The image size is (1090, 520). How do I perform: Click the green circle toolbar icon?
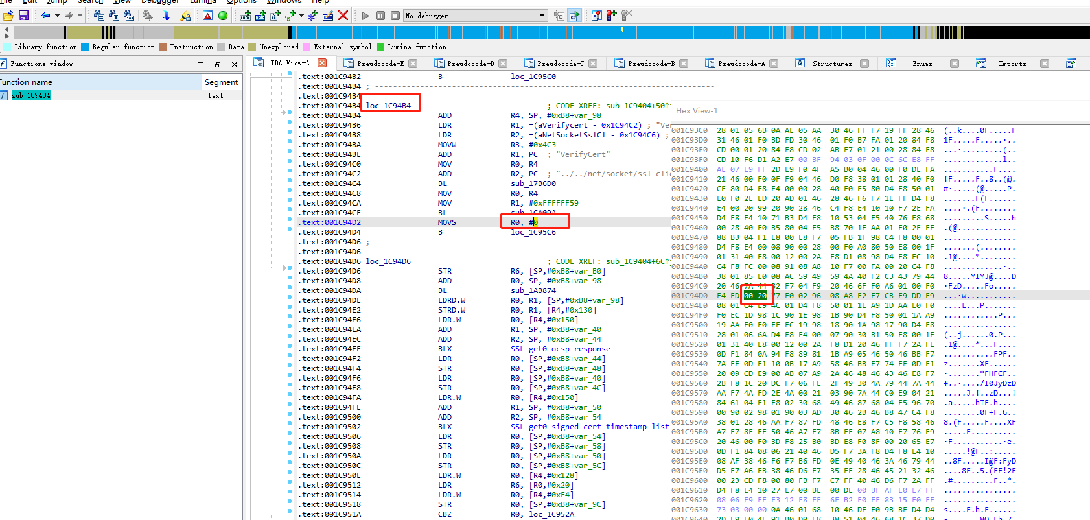pos(223,16)
